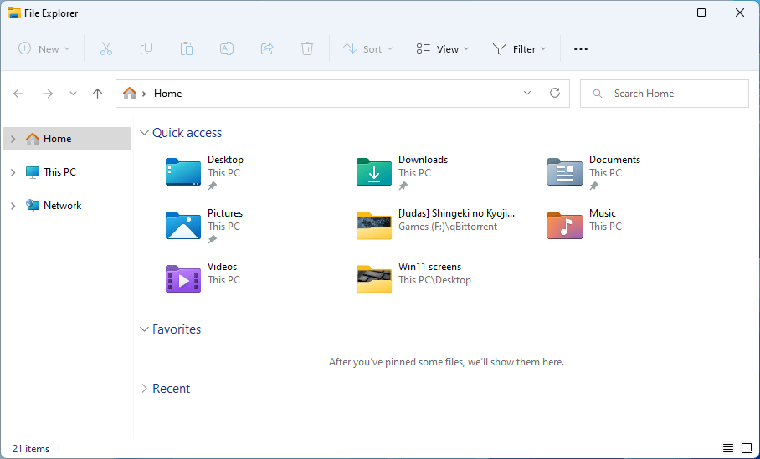Click the Share icon in toolbar
This screenshot has height=459, width=760.
[x=267, y=48]
